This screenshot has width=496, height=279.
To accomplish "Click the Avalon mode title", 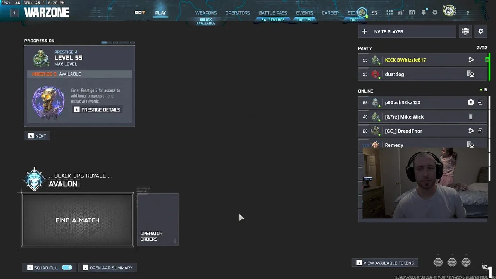I will (63, 184).
